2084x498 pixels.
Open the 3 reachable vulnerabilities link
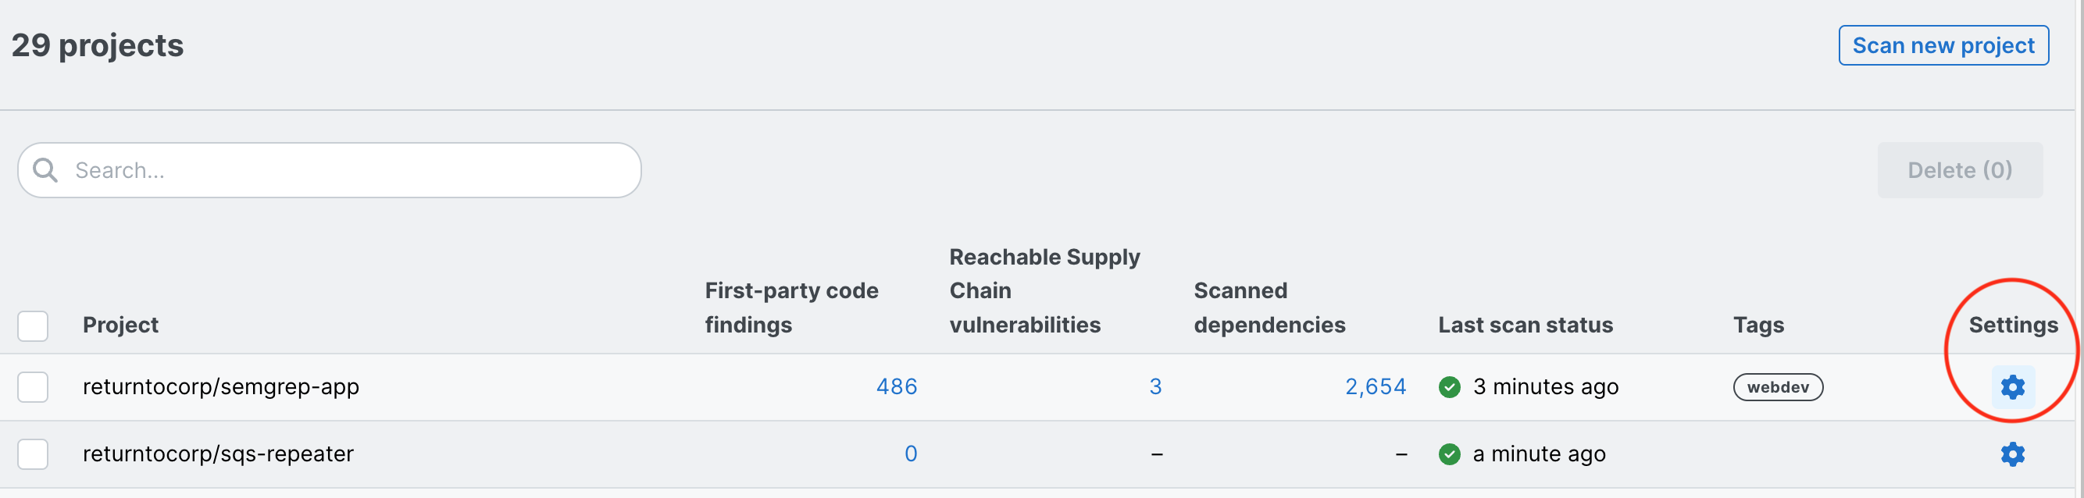coord(1155,387)
